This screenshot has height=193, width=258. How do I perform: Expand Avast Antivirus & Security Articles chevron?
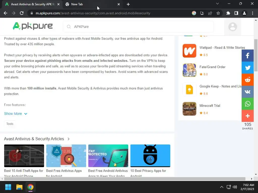click(69, 139)
